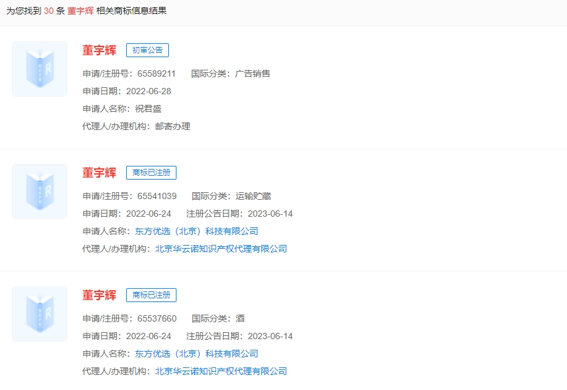Click 商标已注册 tag for registration 65541039
The image size is (567, 390).
click(x=151, y=173)
